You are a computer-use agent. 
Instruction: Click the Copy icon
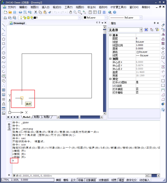[40, 12]
